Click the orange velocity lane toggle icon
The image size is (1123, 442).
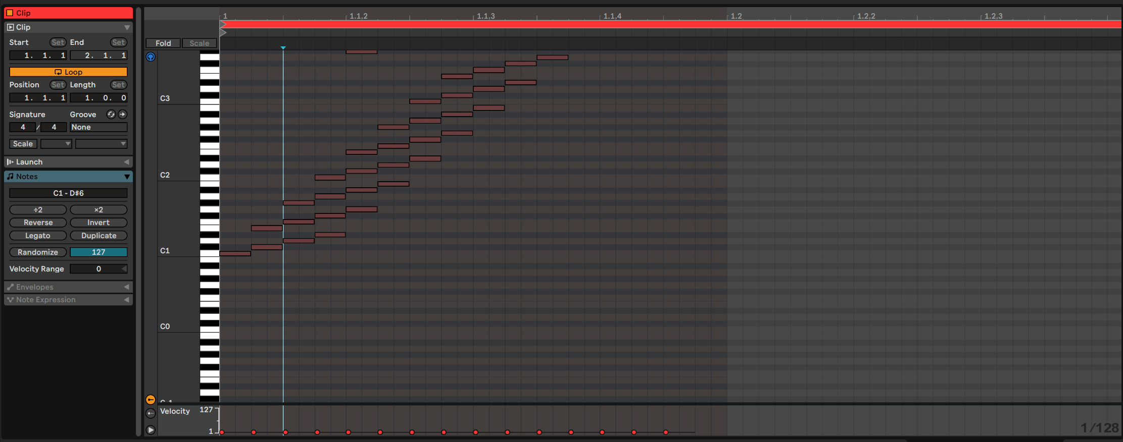click(x=151, y=400)
